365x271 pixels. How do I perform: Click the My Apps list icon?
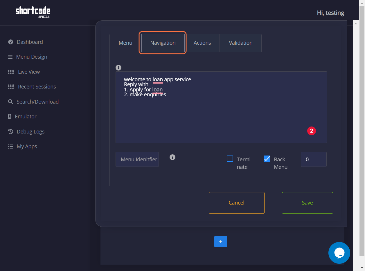pyautogui.click(x=11, y=147)
